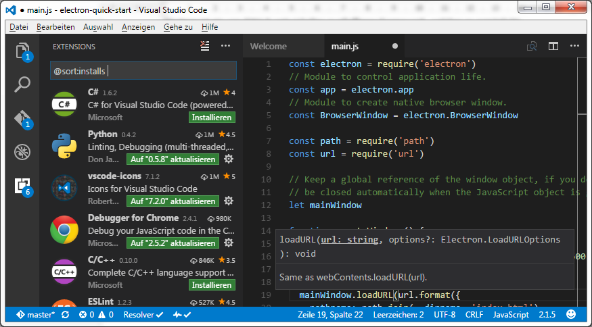Open the editor more actions ellipsis
The image size is (592, 327).
coord(574,46)
